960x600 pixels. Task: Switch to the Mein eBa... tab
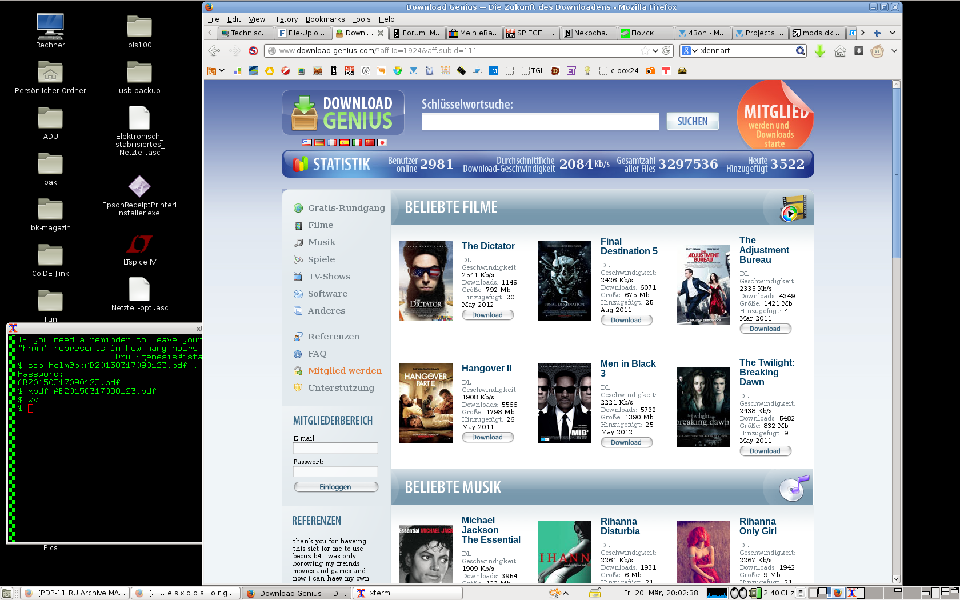[474, 33]
